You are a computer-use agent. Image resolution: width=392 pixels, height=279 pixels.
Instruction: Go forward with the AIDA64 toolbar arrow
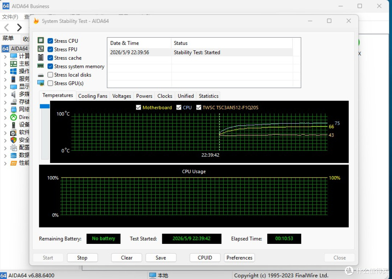click(x=19, y=27)
